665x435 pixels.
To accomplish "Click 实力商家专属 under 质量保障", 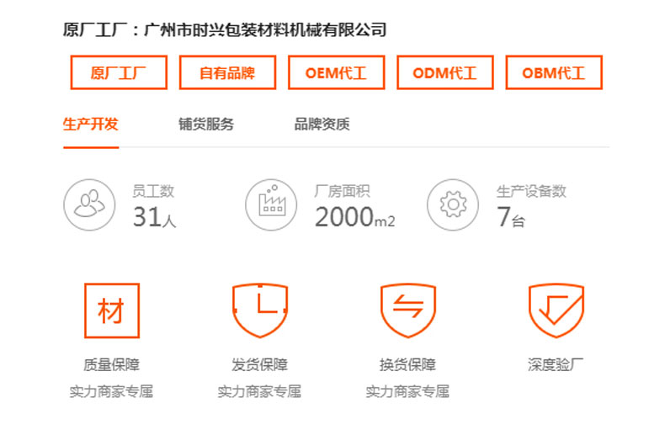I will point(112,391).
